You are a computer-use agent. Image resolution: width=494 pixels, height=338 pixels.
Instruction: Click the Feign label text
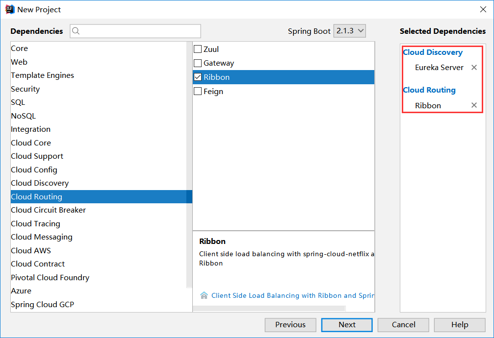click(213, 92)
